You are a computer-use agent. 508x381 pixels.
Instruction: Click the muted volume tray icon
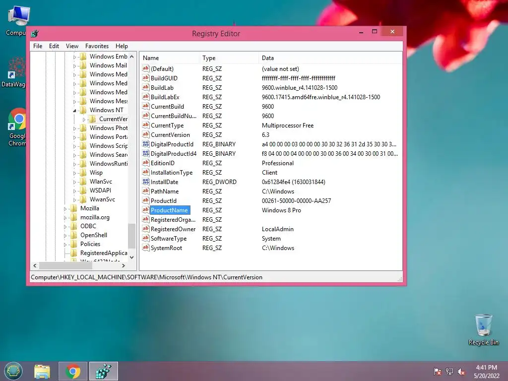[x=461, y=371]
